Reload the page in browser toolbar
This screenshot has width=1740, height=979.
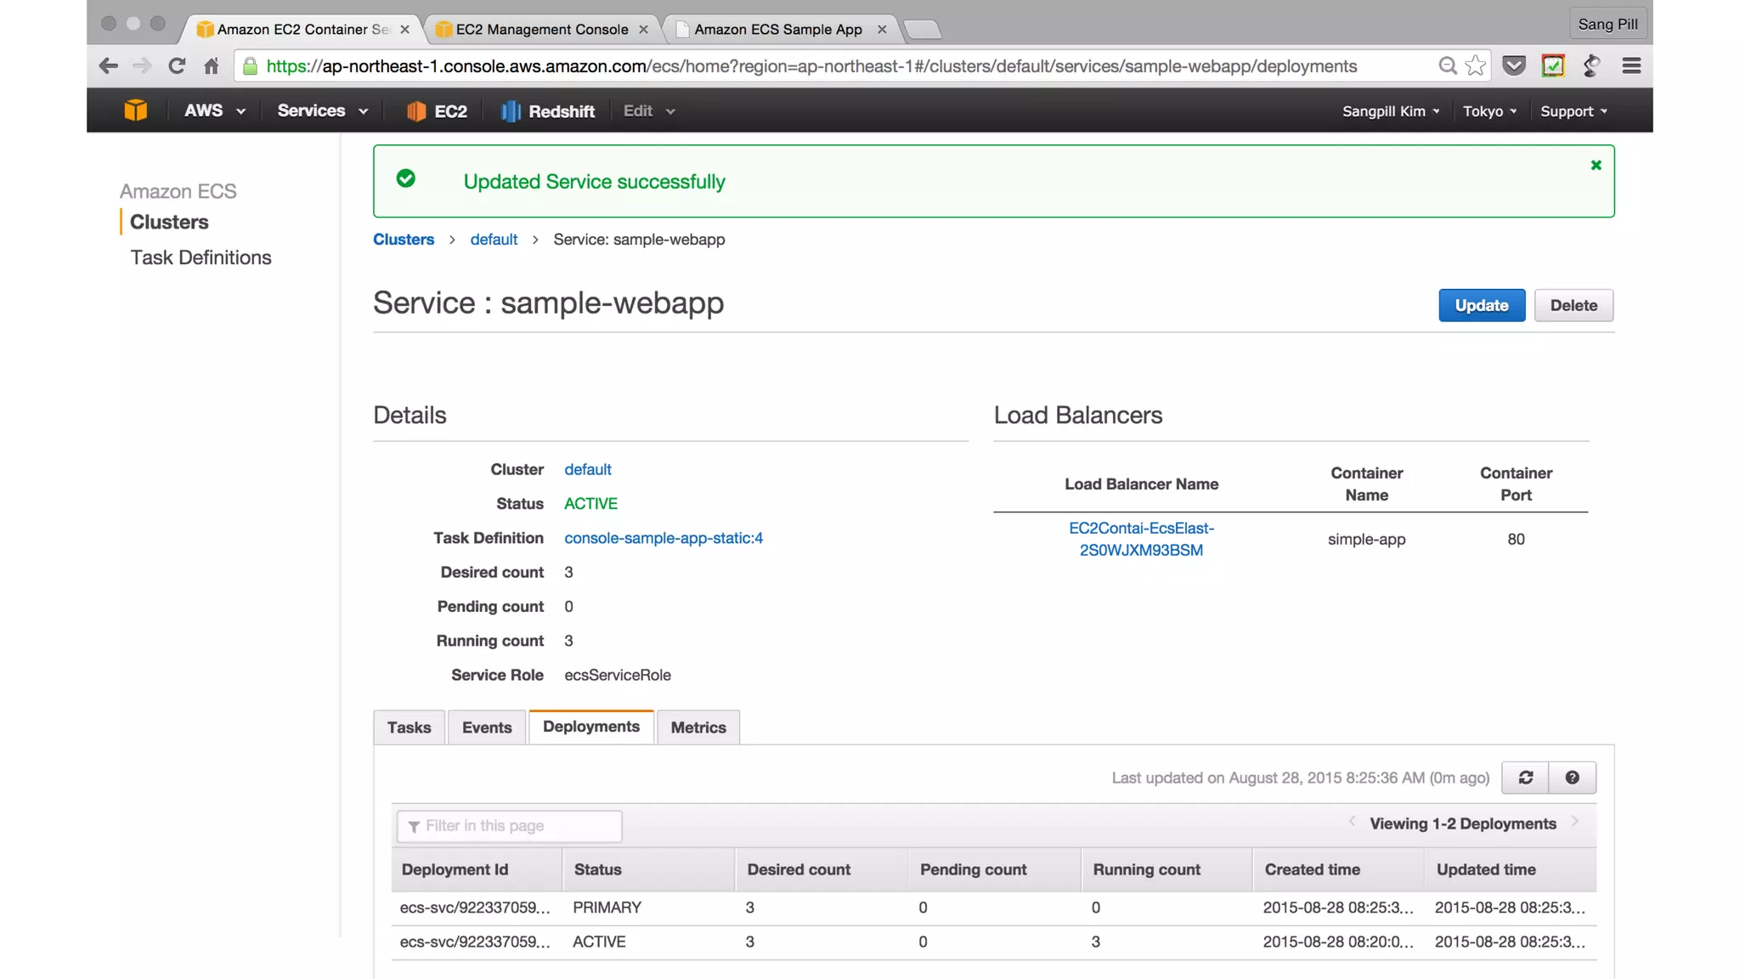(177, 66)
